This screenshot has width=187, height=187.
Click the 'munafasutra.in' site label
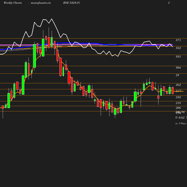coord(41,3)
